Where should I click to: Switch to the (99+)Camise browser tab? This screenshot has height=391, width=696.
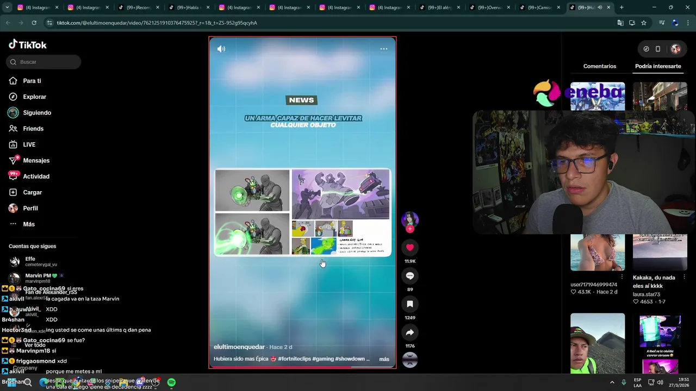[539, 8]
